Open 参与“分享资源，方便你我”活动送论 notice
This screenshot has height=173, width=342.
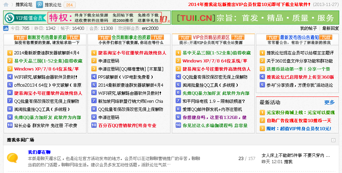point(300,85)
